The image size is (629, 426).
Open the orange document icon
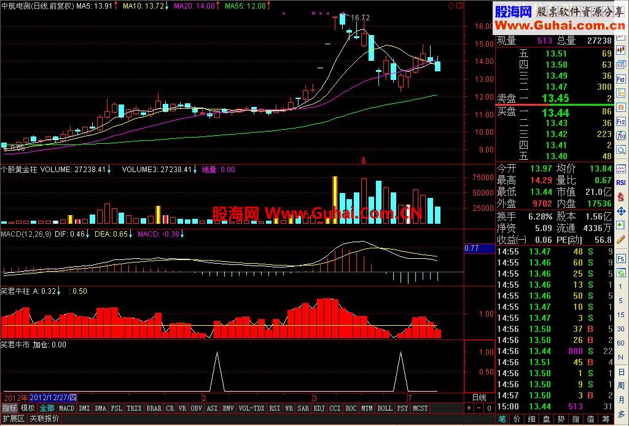coord(620,107)
